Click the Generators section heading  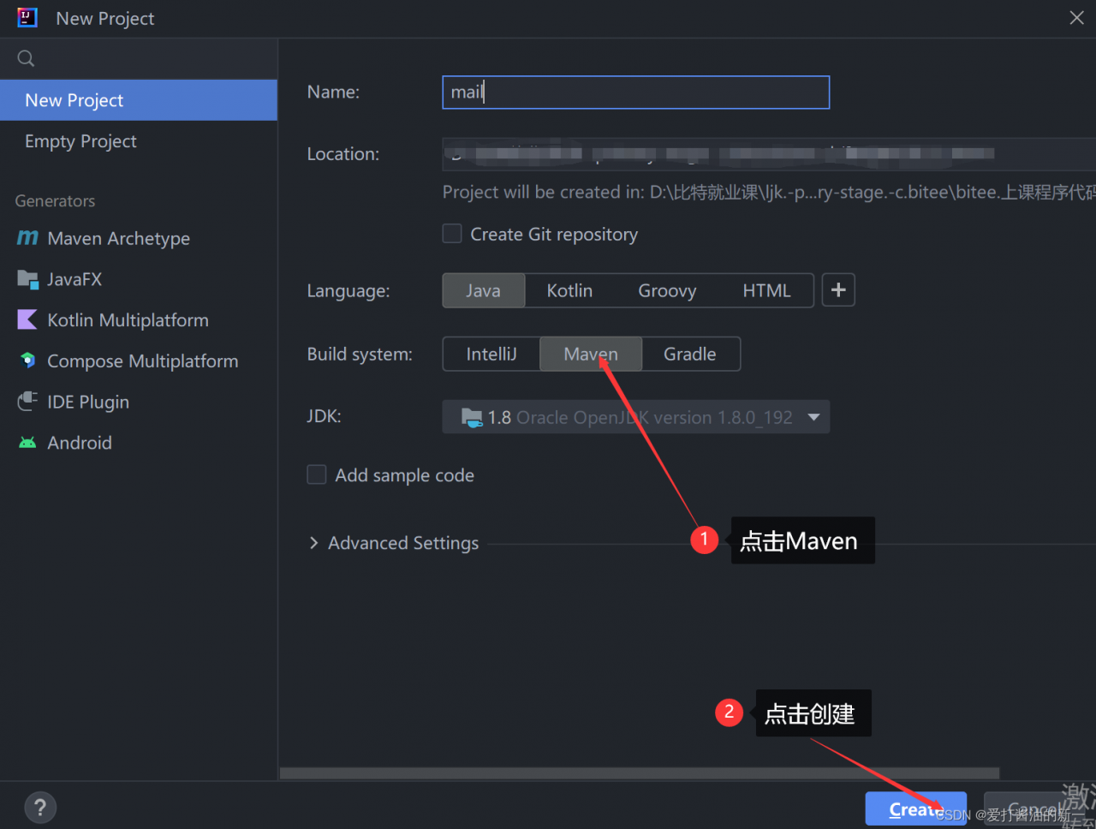click(x=55, y=201)
